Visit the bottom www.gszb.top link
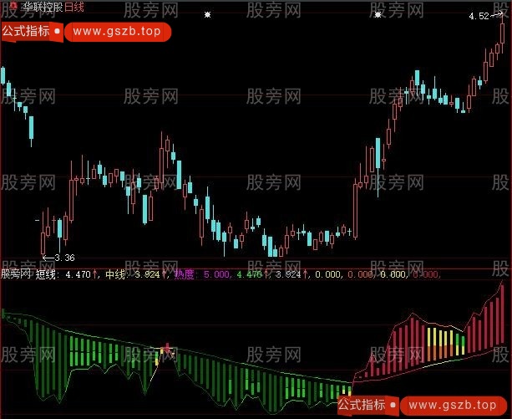The image size is (512, 419). click(455, 405)
